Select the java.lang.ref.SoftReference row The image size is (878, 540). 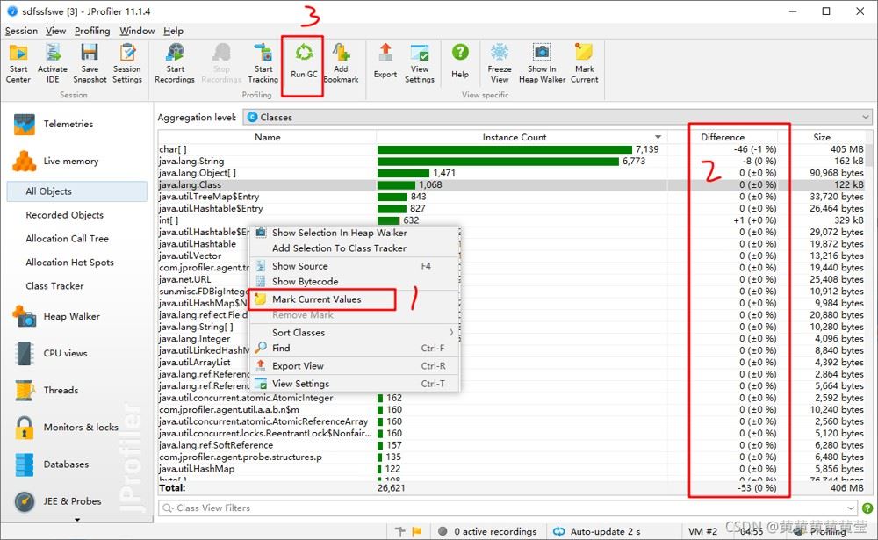(x=511, y=445)
